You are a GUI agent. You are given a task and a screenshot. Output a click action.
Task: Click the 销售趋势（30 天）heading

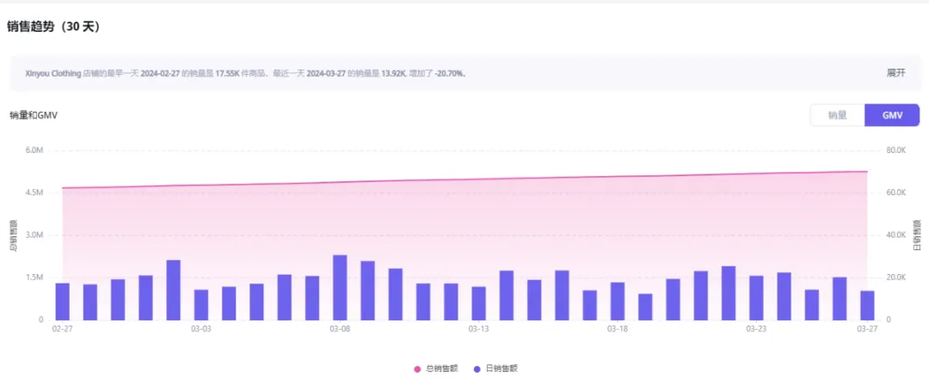(53, 27)
